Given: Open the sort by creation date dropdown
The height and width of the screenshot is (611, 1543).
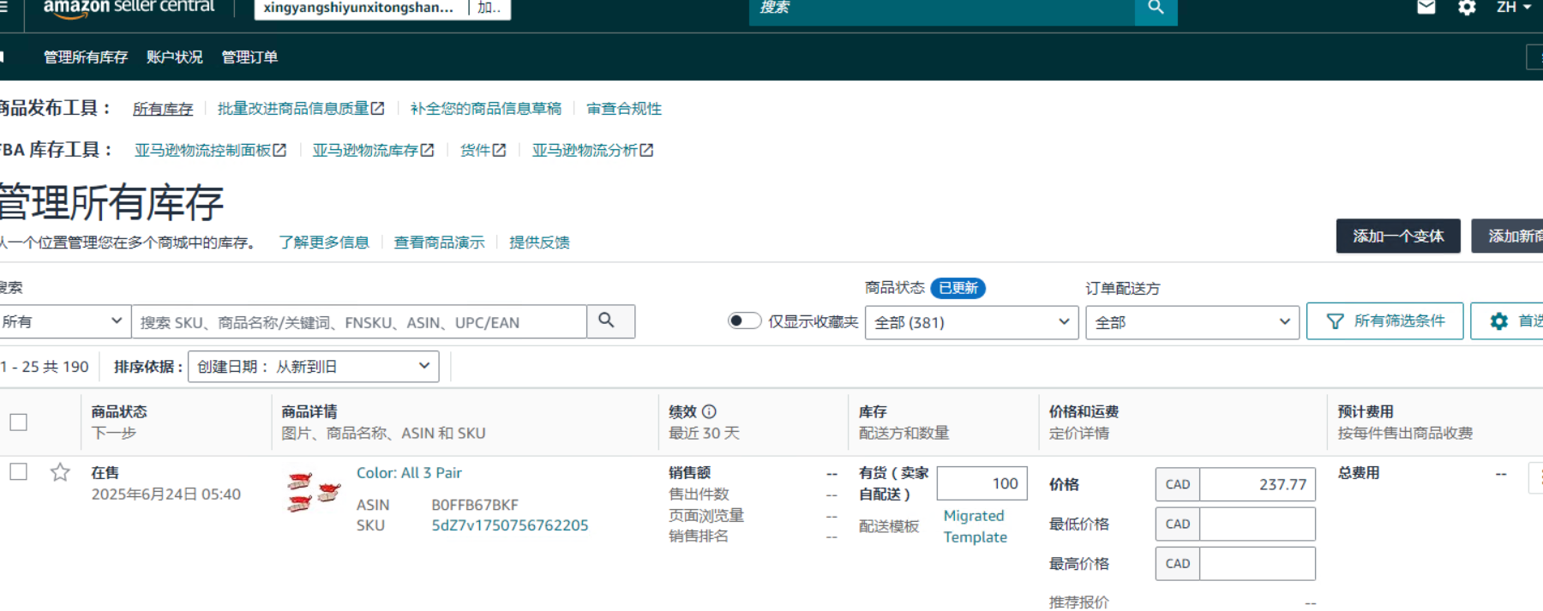Looking at the screenshot, I should click(313, 367).
